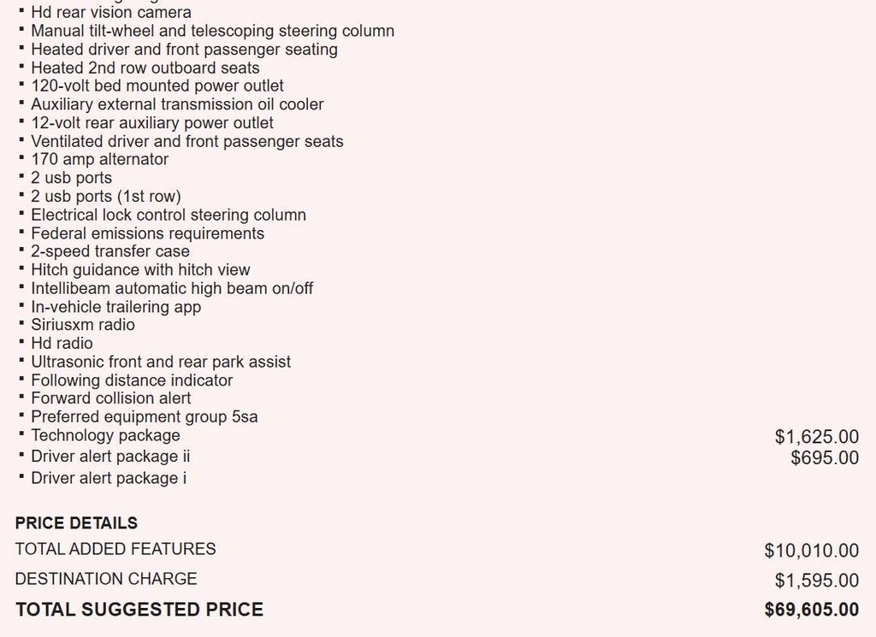Click the "In-vehicle trailering app" entry
Viewport: 876px width, 637px height.
[115, 307]
